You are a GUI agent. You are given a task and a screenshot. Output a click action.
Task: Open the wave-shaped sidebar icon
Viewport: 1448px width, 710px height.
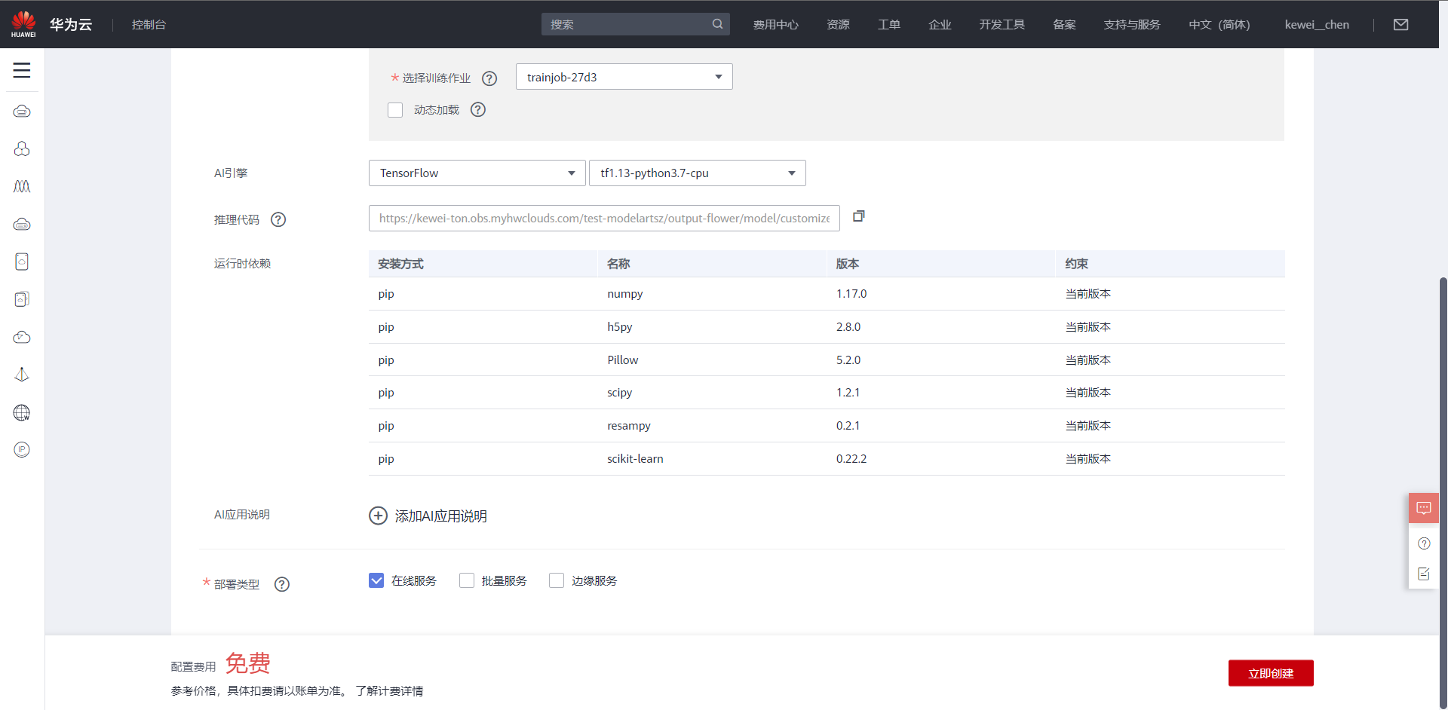click(22, 186)
